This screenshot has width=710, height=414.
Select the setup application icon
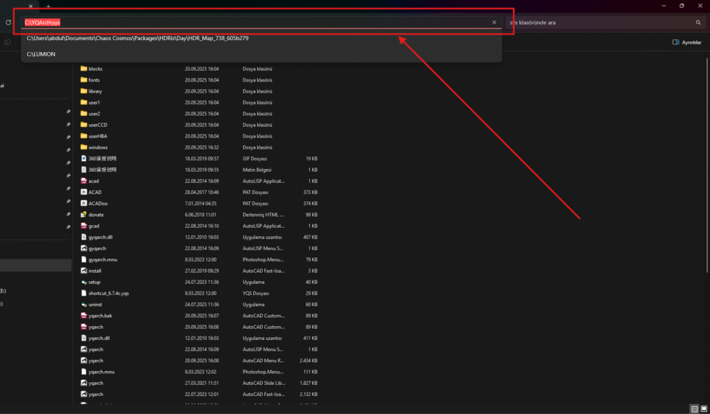tap(83, 282)
